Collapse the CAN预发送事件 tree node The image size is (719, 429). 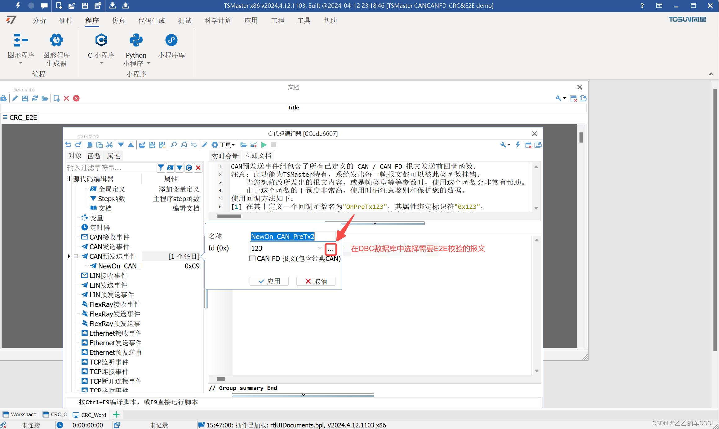[x=76, y=256]
